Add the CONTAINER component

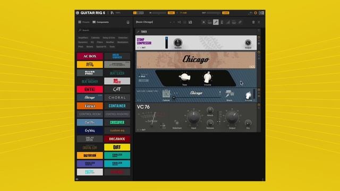[x=117, y=106]
